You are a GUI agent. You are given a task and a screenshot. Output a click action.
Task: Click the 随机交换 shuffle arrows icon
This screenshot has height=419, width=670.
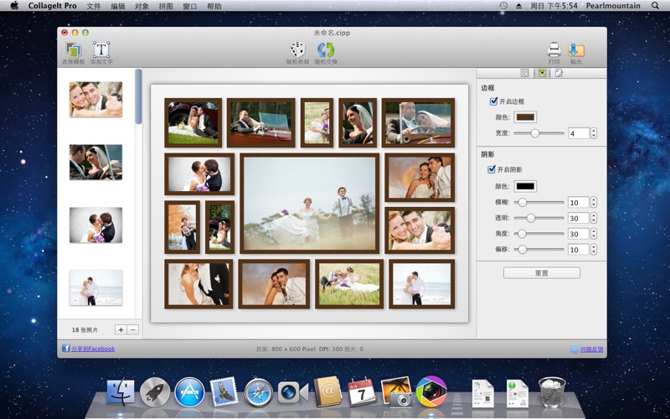pyautogui.click(x=326, y=50)
